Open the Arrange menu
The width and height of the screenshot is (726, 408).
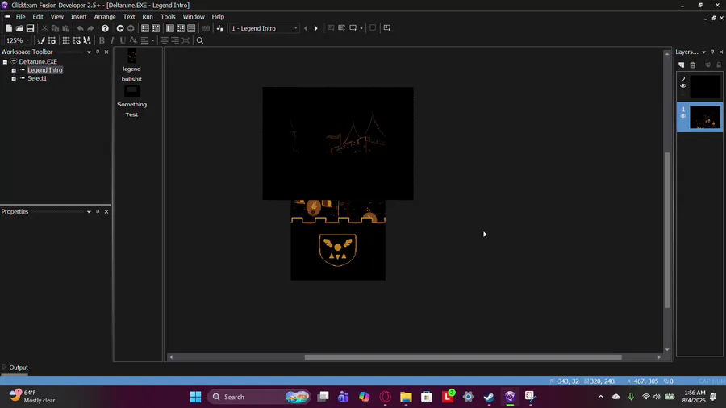pos(105,17)
